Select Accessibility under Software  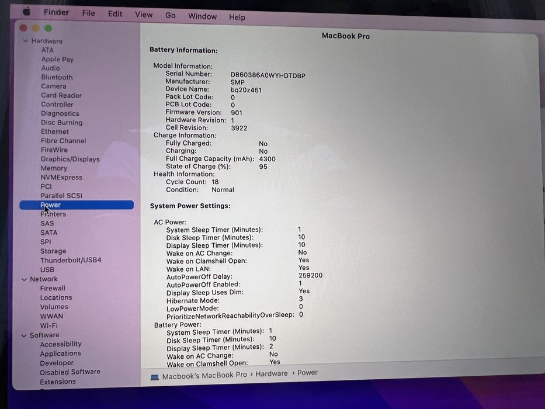click(x=61, y=344)
